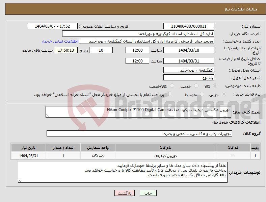Click the need number field 1104004387000011
The height and width of the screenshot is (202, 266).
tap(188, 26)
